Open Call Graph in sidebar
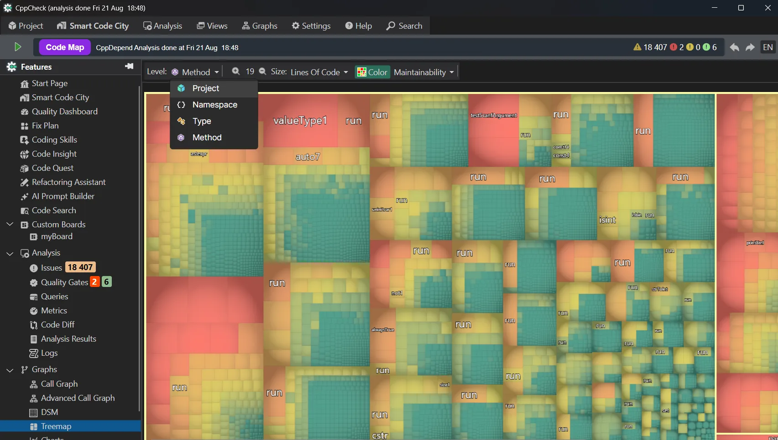 (59, 384)
